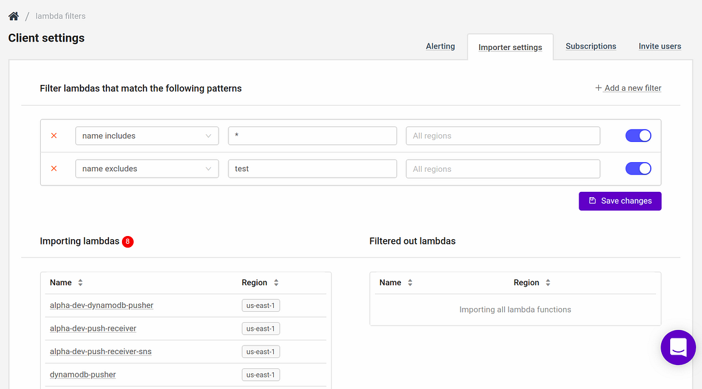
Task: Switch to the Alerting tab
Action: click(x=440, y=47)
